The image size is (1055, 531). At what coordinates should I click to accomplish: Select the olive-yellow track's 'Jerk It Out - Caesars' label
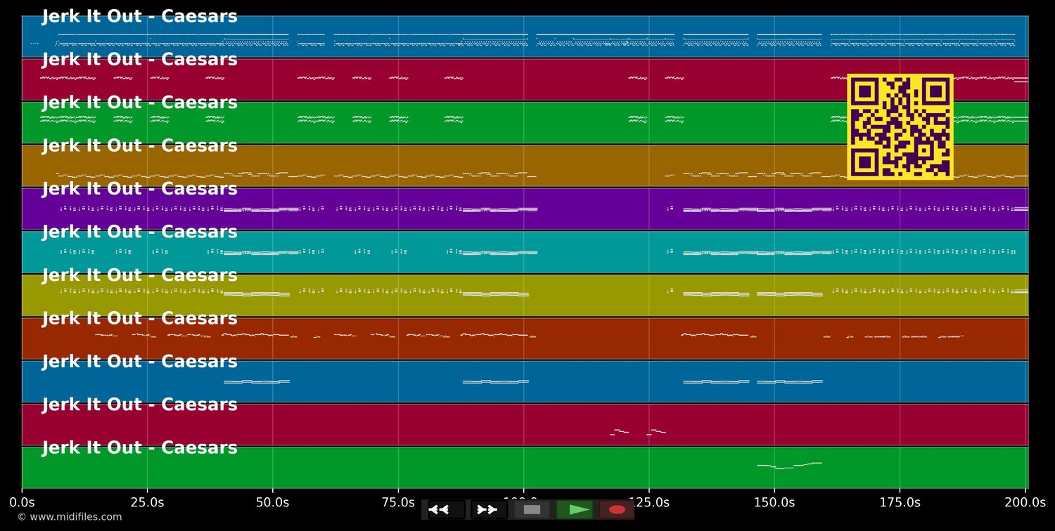pyautogui.click(x=140, y=275)
